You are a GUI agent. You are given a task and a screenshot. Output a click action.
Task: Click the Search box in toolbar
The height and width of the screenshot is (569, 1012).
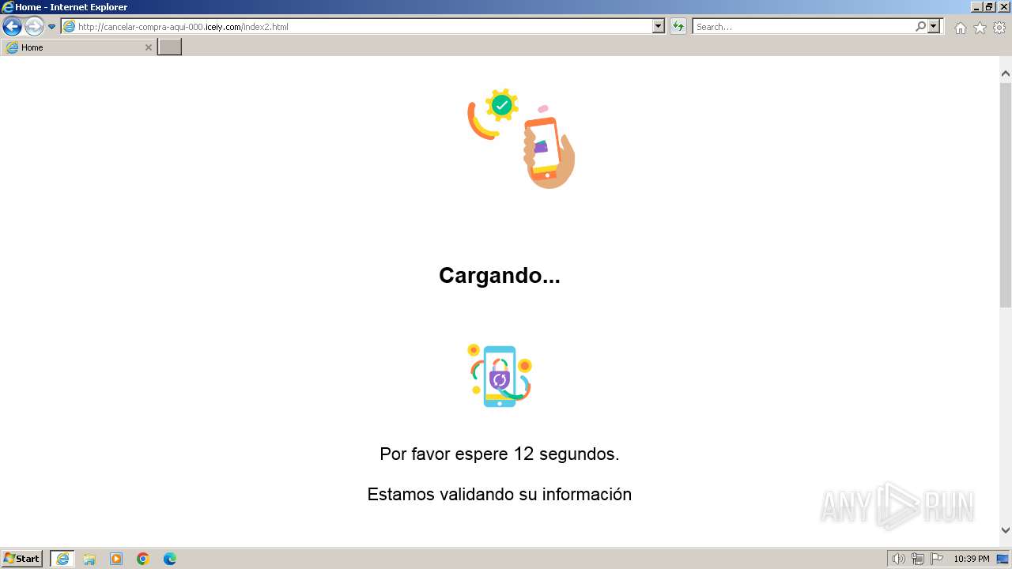[x=803, y=27]
